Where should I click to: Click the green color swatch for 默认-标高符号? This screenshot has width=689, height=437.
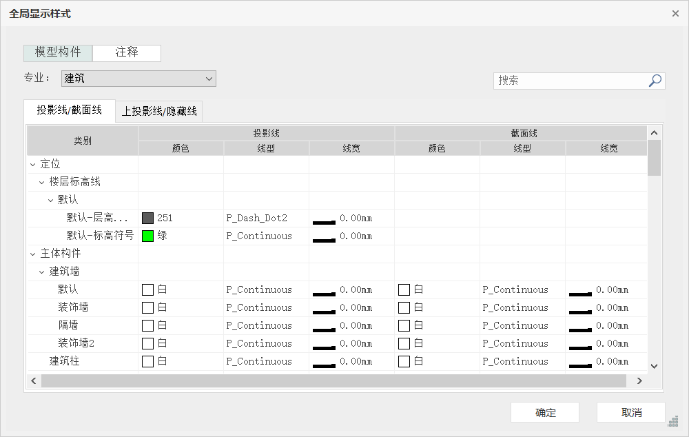point(147,236)
